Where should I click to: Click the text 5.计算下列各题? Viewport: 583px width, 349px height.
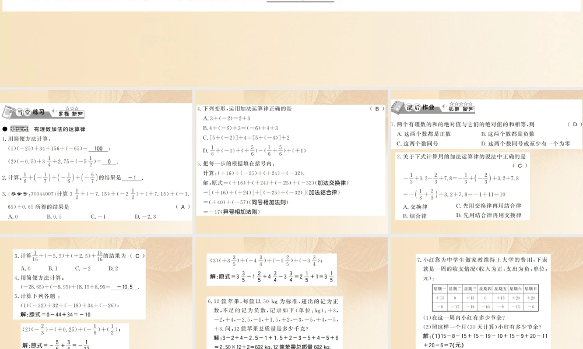click(x=37, y=296)
